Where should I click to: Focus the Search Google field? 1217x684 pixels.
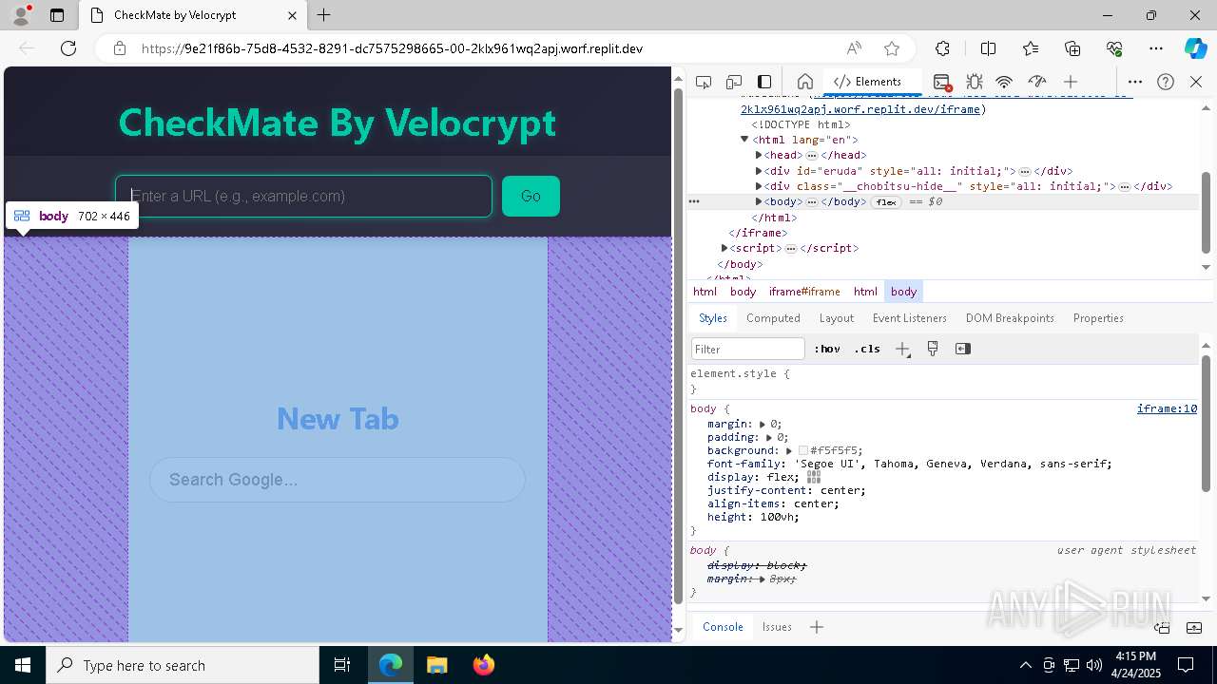coord(338,480)
